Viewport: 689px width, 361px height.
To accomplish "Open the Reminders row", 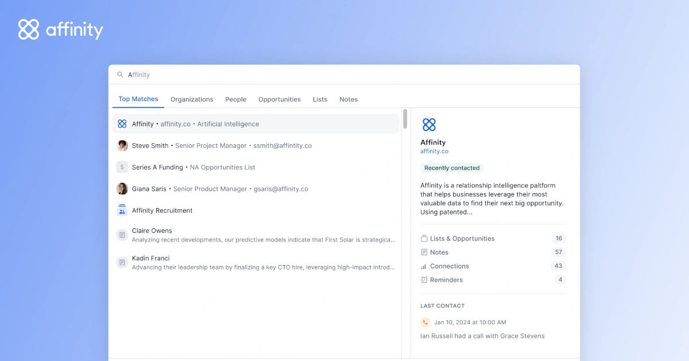I will pyautogui.click(x=493, y=280).
